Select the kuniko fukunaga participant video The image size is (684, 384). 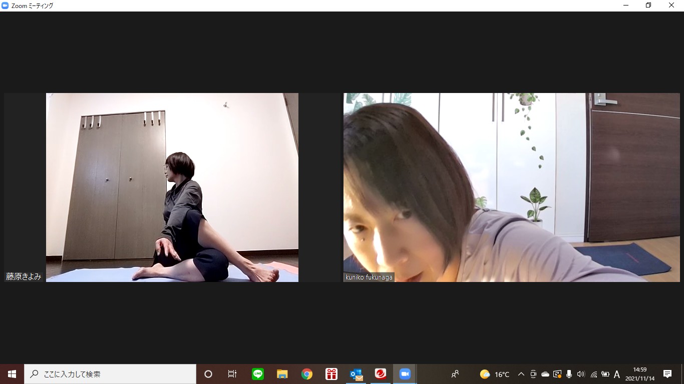(x=512, y=187)
